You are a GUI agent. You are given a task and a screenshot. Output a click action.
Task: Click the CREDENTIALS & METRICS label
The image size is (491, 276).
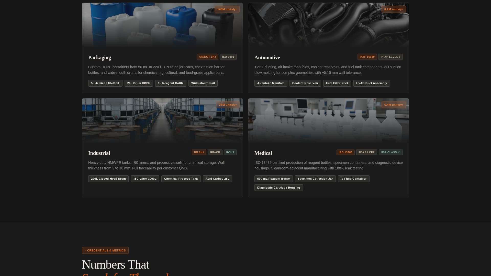click(105, 250)
